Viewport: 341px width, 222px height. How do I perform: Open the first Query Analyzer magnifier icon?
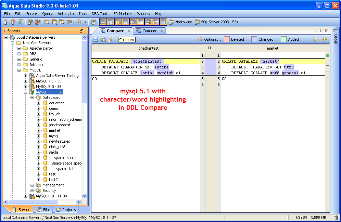[x=47, y=22]
